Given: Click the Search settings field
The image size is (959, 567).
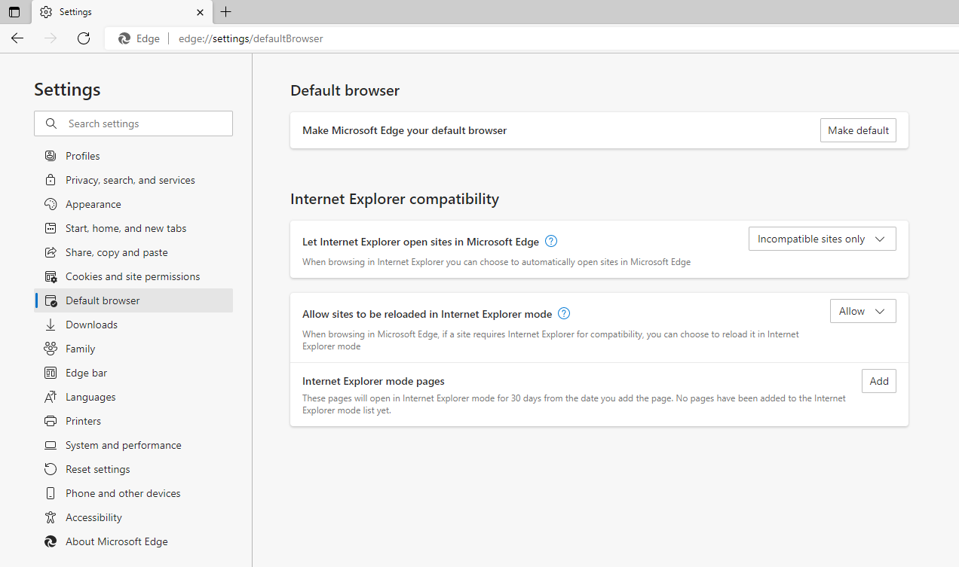Looking at the screenshot, I should click(x=133, y=123).
